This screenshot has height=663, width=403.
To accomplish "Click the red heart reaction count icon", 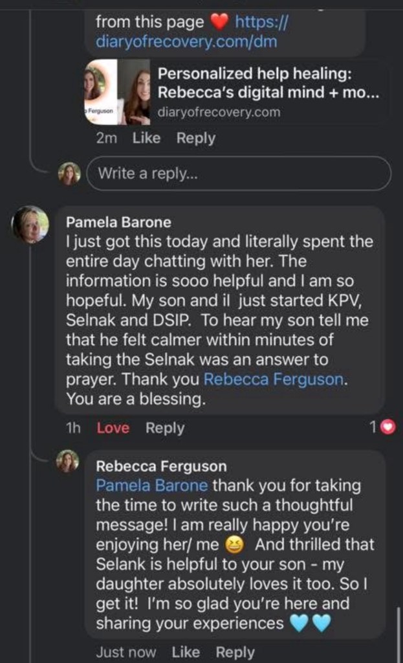I will [388, 427].
